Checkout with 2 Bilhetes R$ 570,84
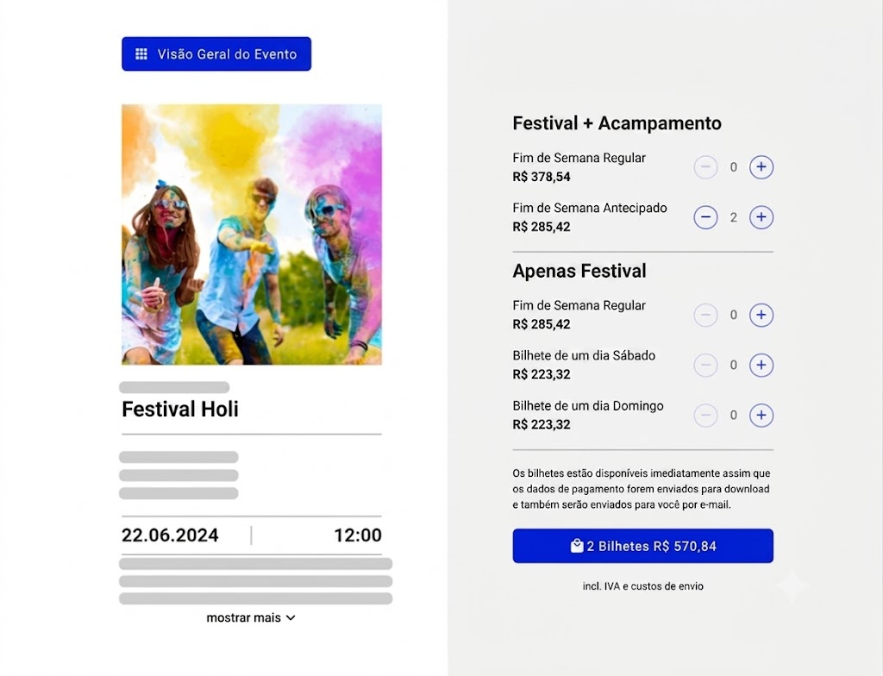Image resolution: width=883 pixels, height=676 pixels. click(642, 546)
